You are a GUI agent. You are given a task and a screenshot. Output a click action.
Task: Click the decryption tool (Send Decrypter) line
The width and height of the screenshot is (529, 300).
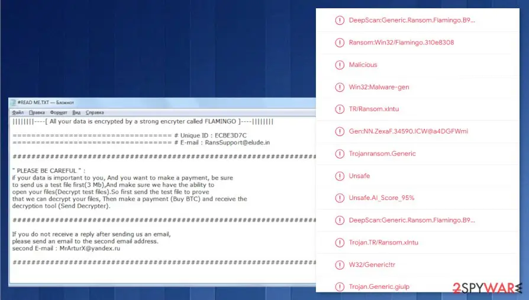[x=61, y=206]
